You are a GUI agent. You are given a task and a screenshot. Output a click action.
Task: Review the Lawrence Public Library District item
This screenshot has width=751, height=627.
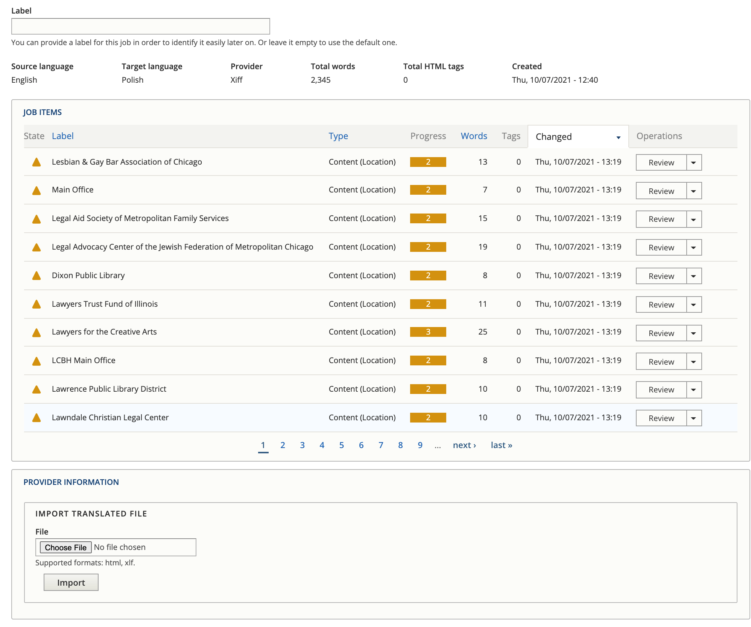pos(661,390)
